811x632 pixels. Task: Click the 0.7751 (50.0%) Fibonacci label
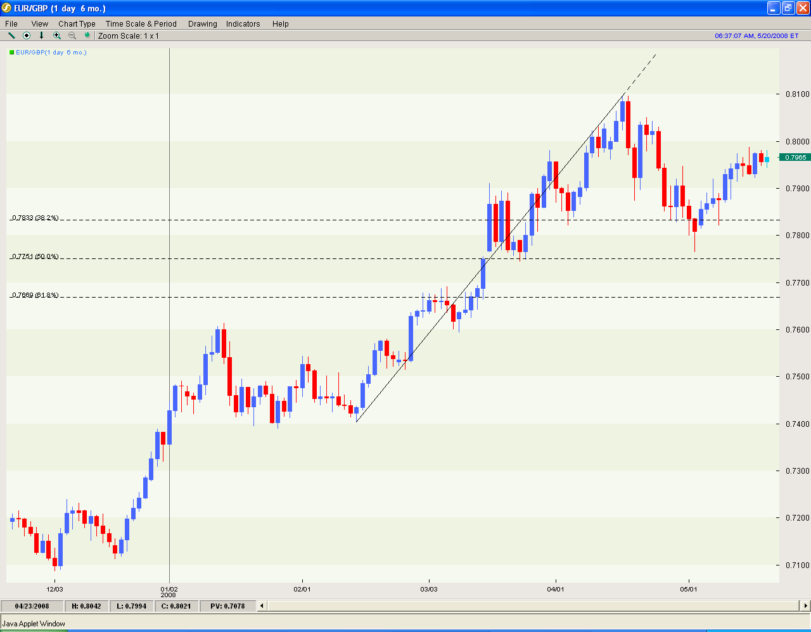(35, 256)
